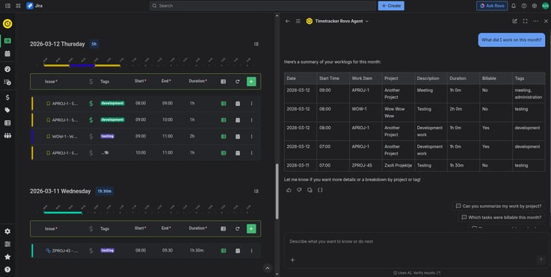Add Wednesday worklog with green plus button
Image resolution: width=551 pixels, height=277 pixels.
(251, 228)
